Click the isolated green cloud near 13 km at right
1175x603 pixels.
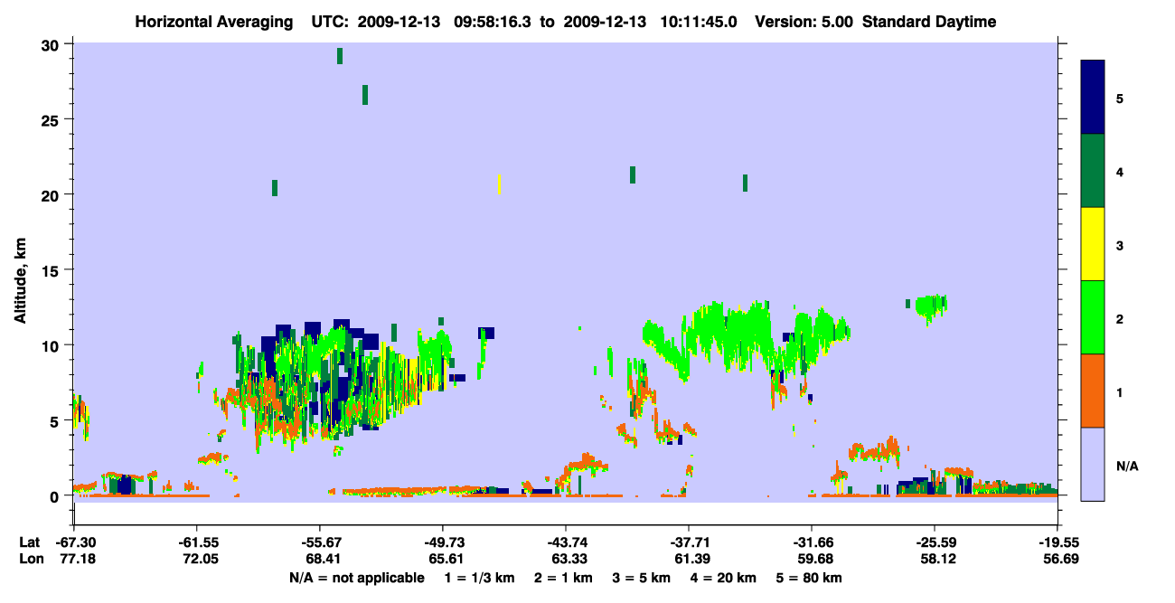(931, 306)
